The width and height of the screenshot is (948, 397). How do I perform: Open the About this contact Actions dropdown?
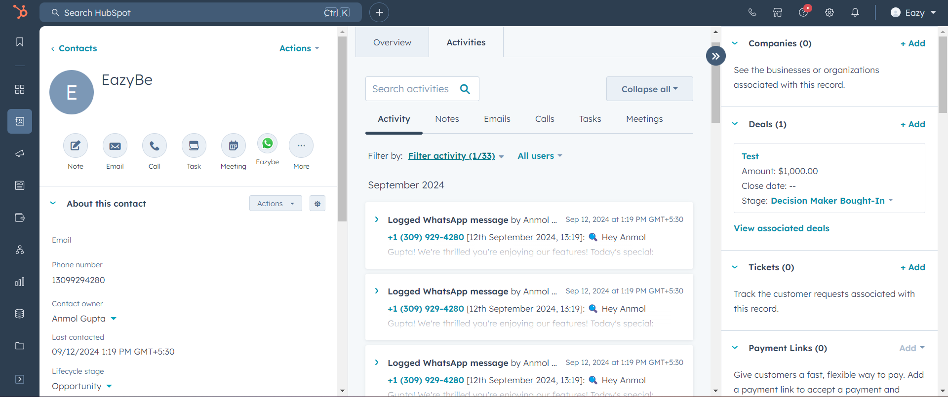click(x=276, y=203)
